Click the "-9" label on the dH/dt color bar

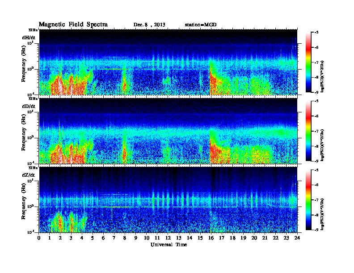point(316,92)
